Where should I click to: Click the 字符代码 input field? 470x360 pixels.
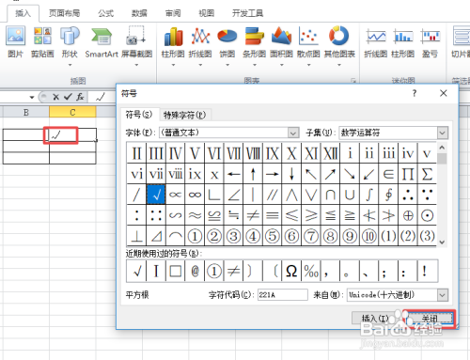283,295
